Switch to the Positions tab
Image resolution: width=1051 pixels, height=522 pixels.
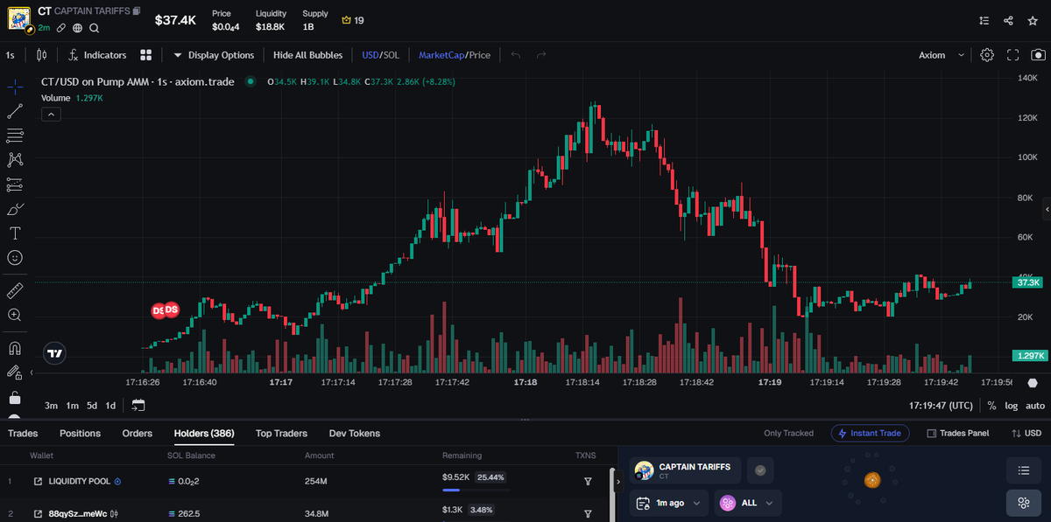80,433
